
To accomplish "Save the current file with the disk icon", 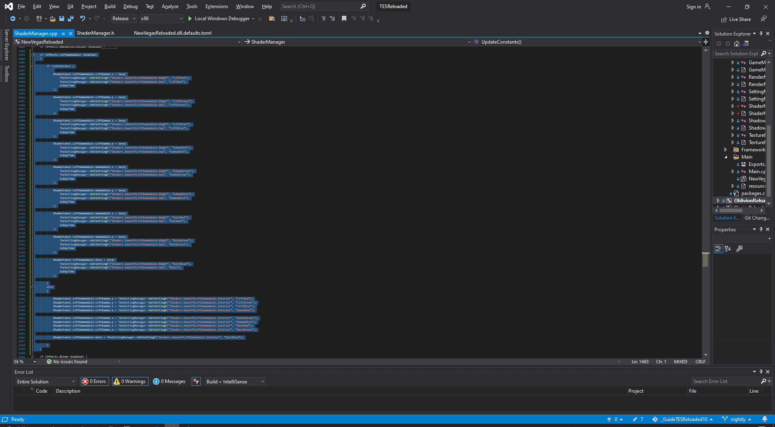I will 62,19.
